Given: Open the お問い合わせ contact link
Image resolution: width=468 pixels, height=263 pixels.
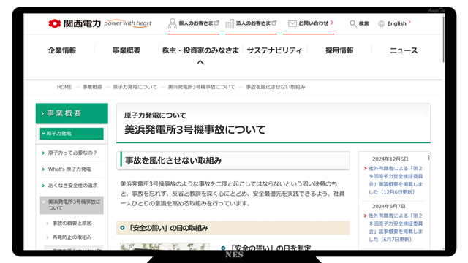Looking at the screenshot, I should [x=314, y=23].
